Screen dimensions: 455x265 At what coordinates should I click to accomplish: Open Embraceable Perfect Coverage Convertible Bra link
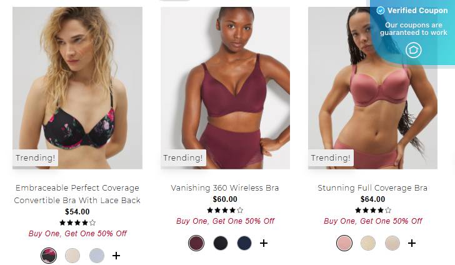tap(77, 194)
